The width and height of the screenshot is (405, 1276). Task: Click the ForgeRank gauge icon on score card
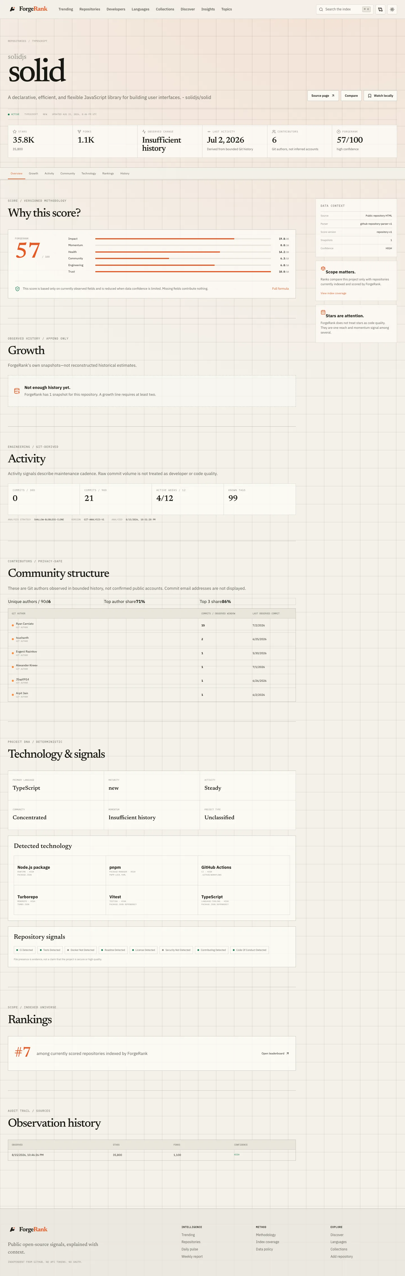click(339, 132)
